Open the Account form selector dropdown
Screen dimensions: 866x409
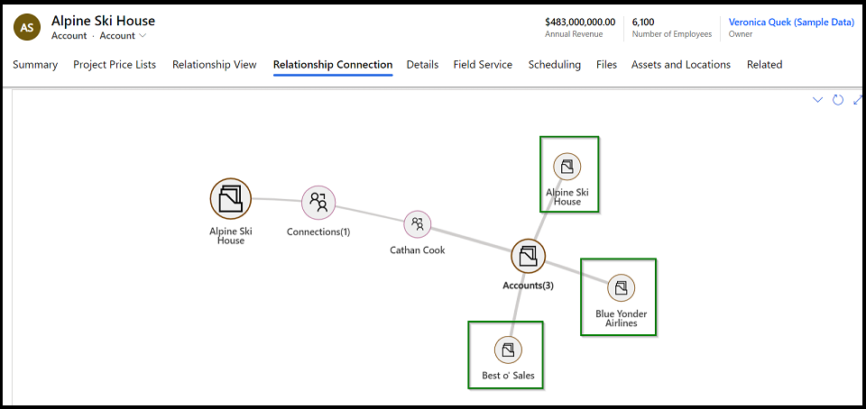[x=123, y=36]
